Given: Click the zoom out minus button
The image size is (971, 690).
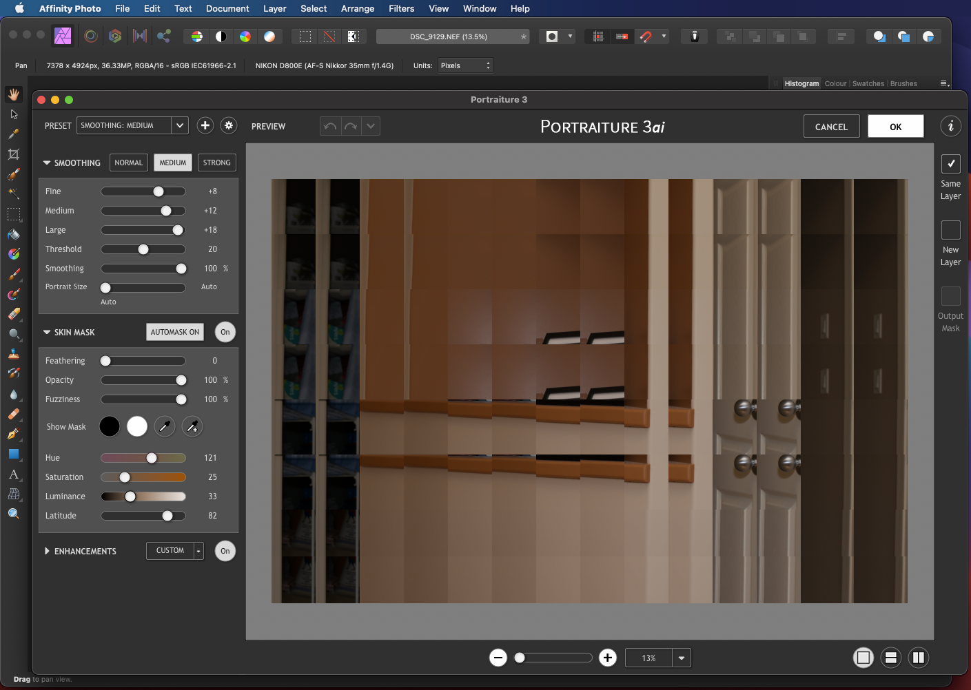Looking at the screenshot, I should [x=498, y=658].
